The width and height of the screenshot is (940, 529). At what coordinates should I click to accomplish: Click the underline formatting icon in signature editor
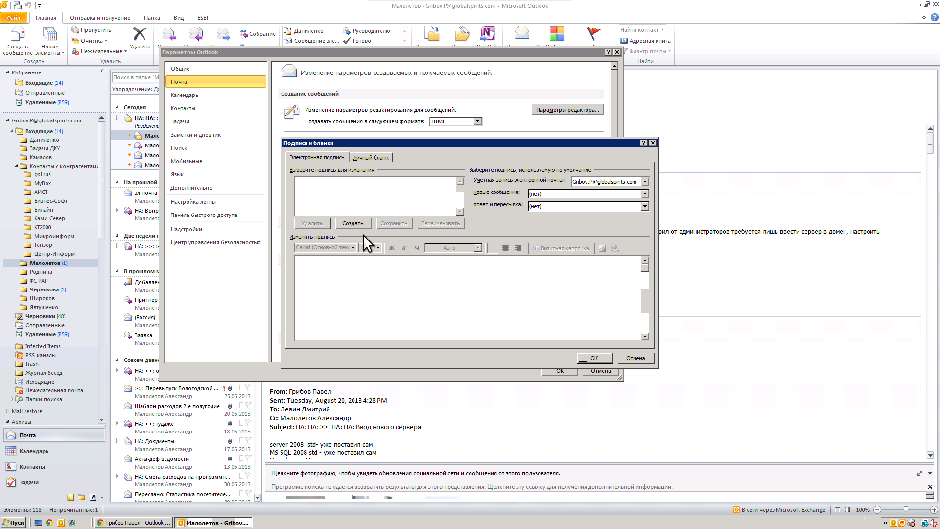coord(417,248)
